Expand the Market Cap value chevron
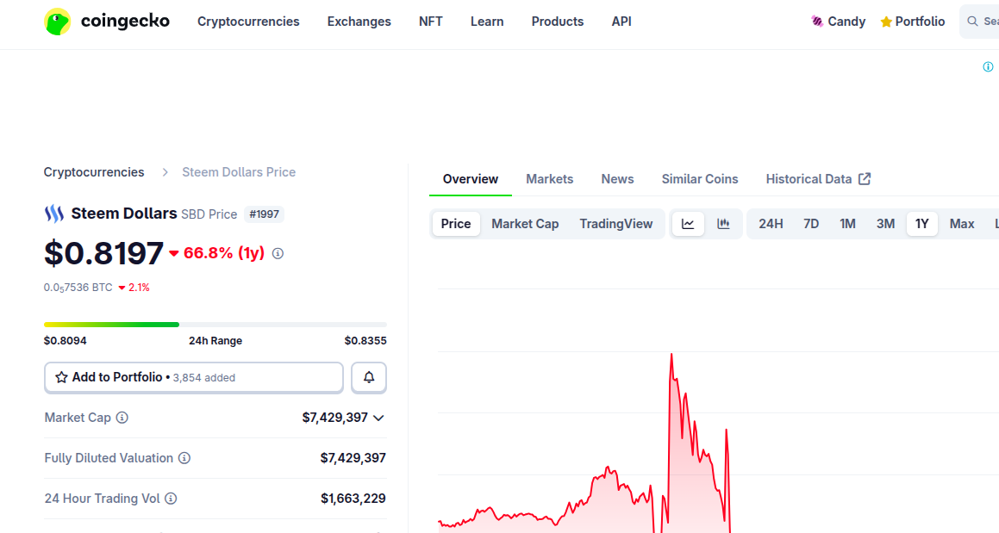Image resolution: width=999 pixels, height=533 pixels. 378,418
